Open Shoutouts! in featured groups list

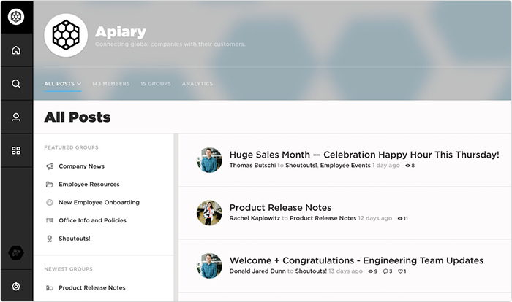point(74,239)
